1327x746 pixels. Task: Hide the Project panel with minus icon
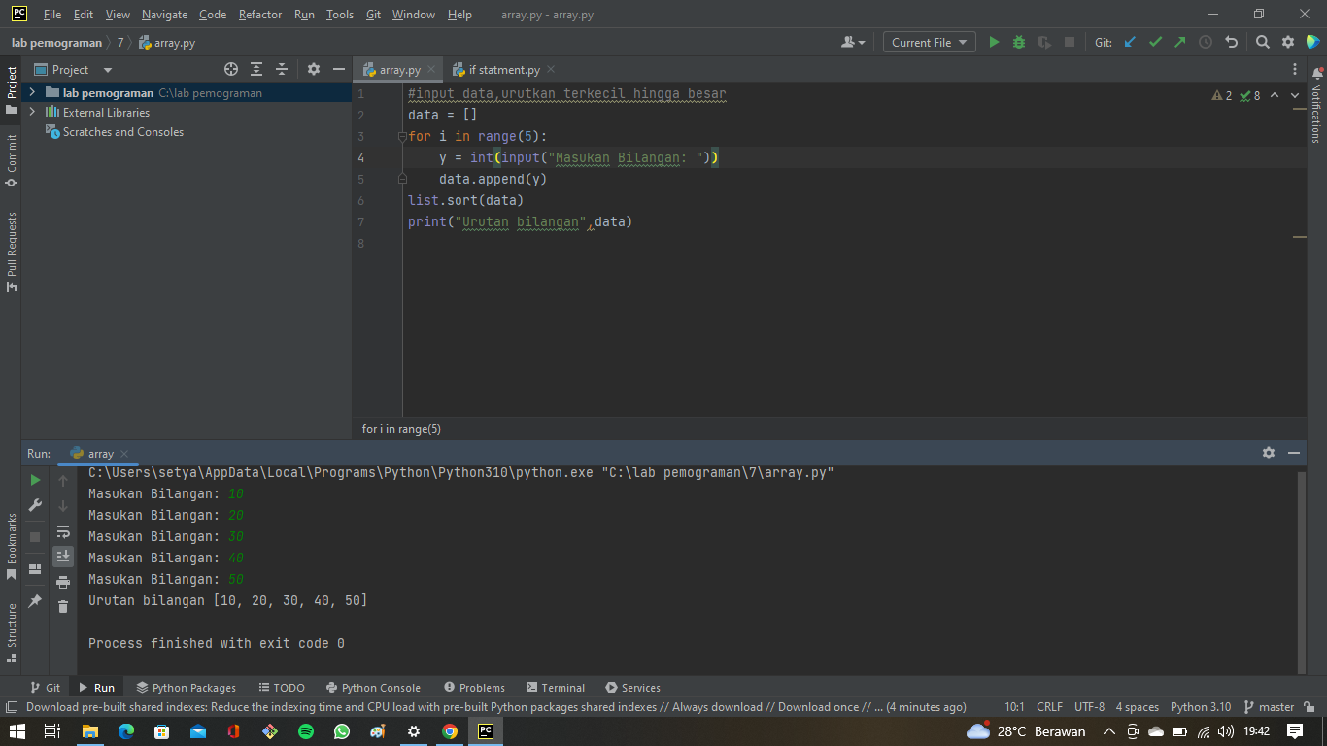click(x=339, y=69)
